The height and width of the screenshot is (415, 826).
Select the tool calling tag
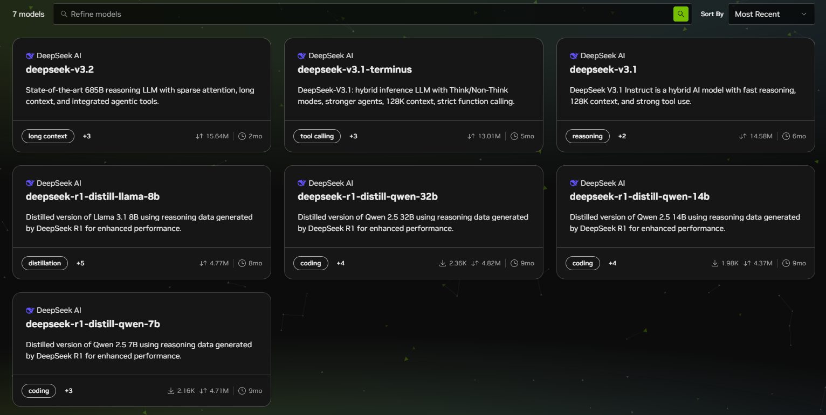click(x=317, y=136)
